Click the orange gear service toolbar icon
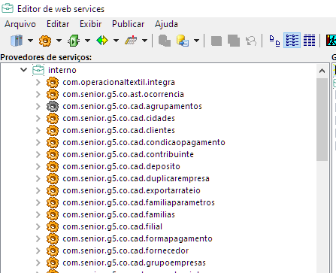Image resolution: width=336 pixels, height=273 pixels. coord(45,41)
